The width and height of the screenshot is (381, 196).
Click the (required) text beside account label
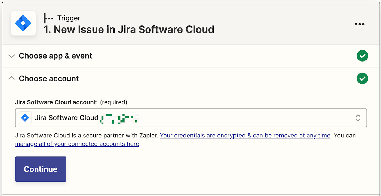[x=113, y=102]
